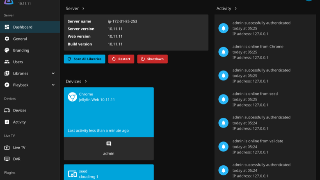This screenshot has height=180, width=320.
Task: Open the Server section heading link
Action: (x=75, y=9)
